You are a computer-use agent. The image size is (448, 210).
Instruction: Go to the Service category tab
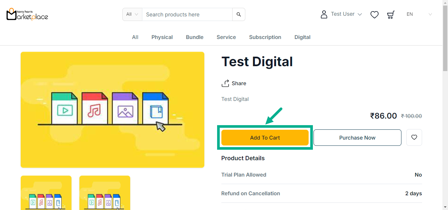226,37
